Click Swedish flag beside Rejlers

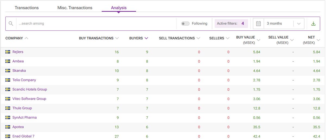coord(8,52)
